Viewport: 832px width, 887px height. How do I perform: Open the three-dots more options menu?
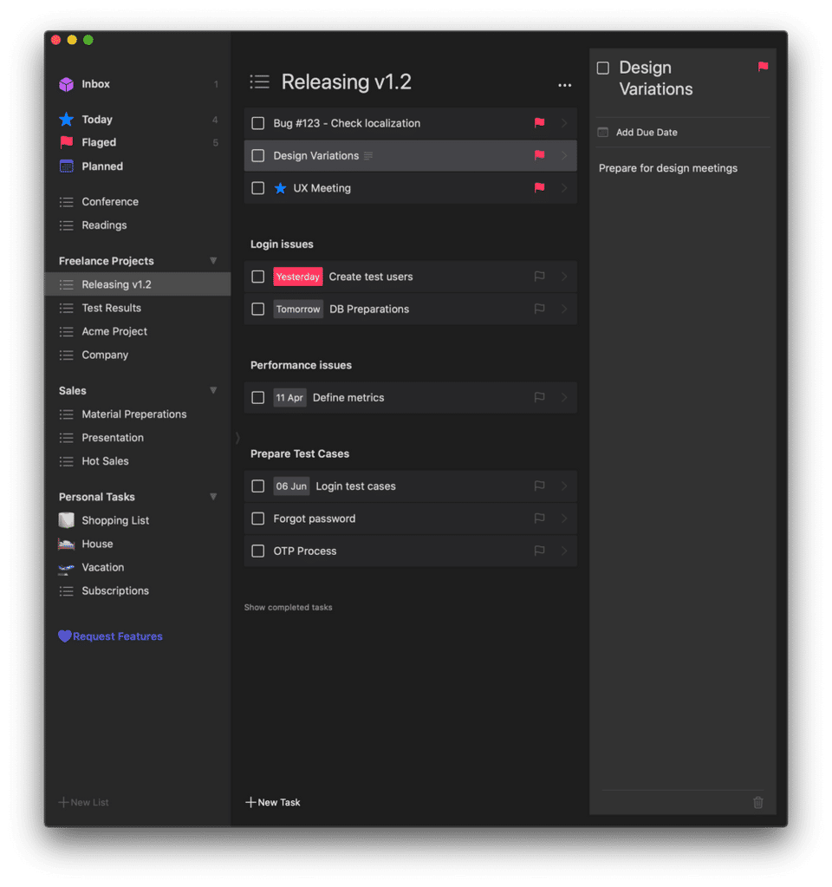564,86
